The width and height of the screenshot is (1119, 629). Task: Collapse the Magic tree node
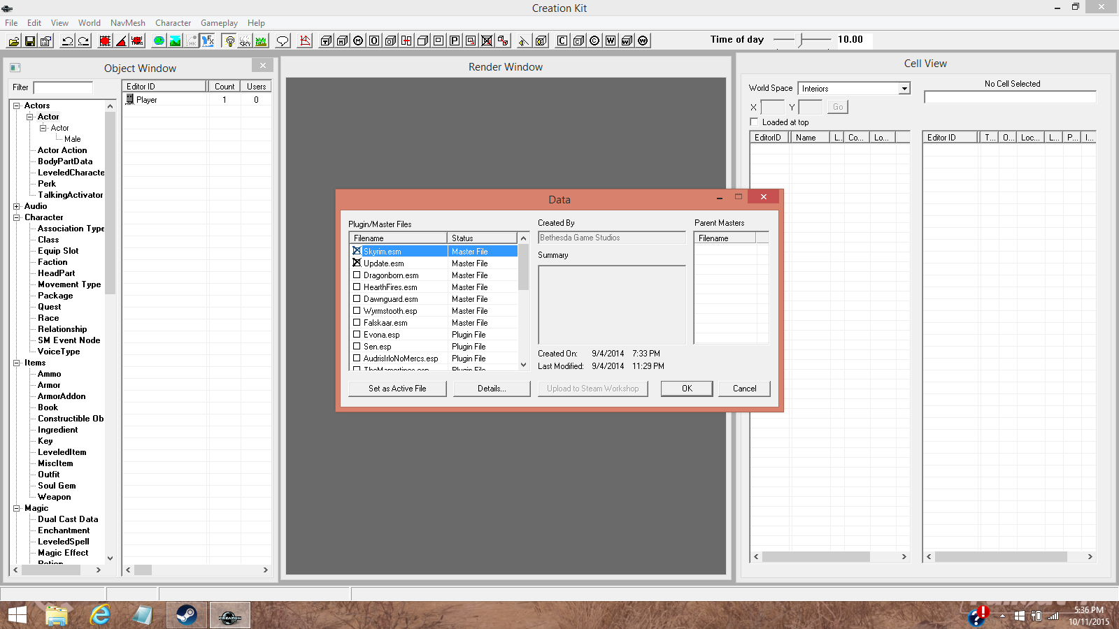(x=16, y=508)
